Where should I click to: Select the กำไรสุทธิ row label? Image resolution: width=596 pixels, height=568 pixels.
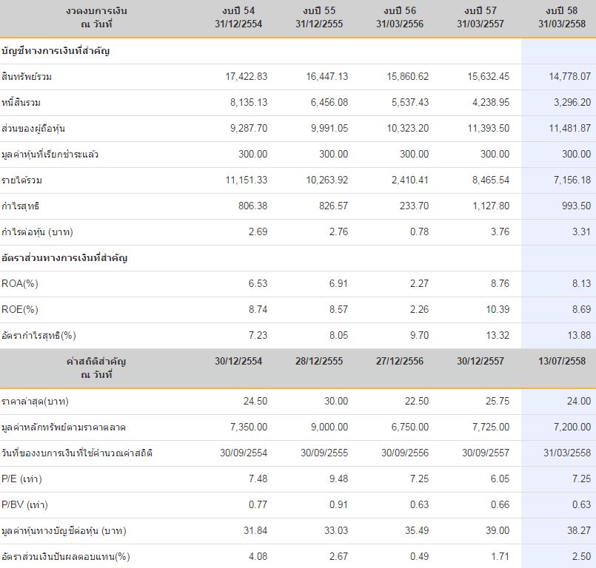20,206
